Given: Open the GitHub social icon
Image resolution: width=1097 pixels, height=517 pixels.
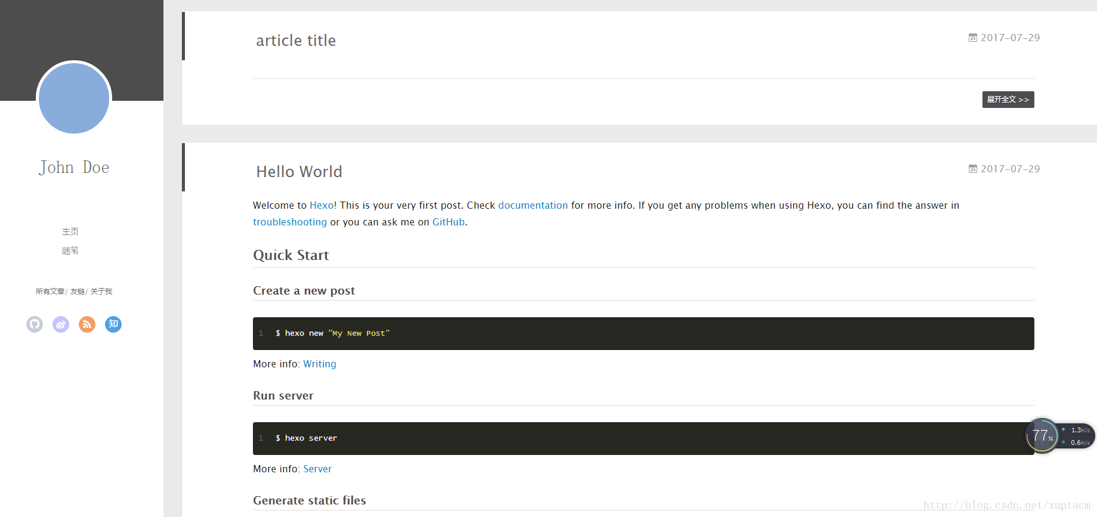Looking at the screenshot, I should (35, 324).
